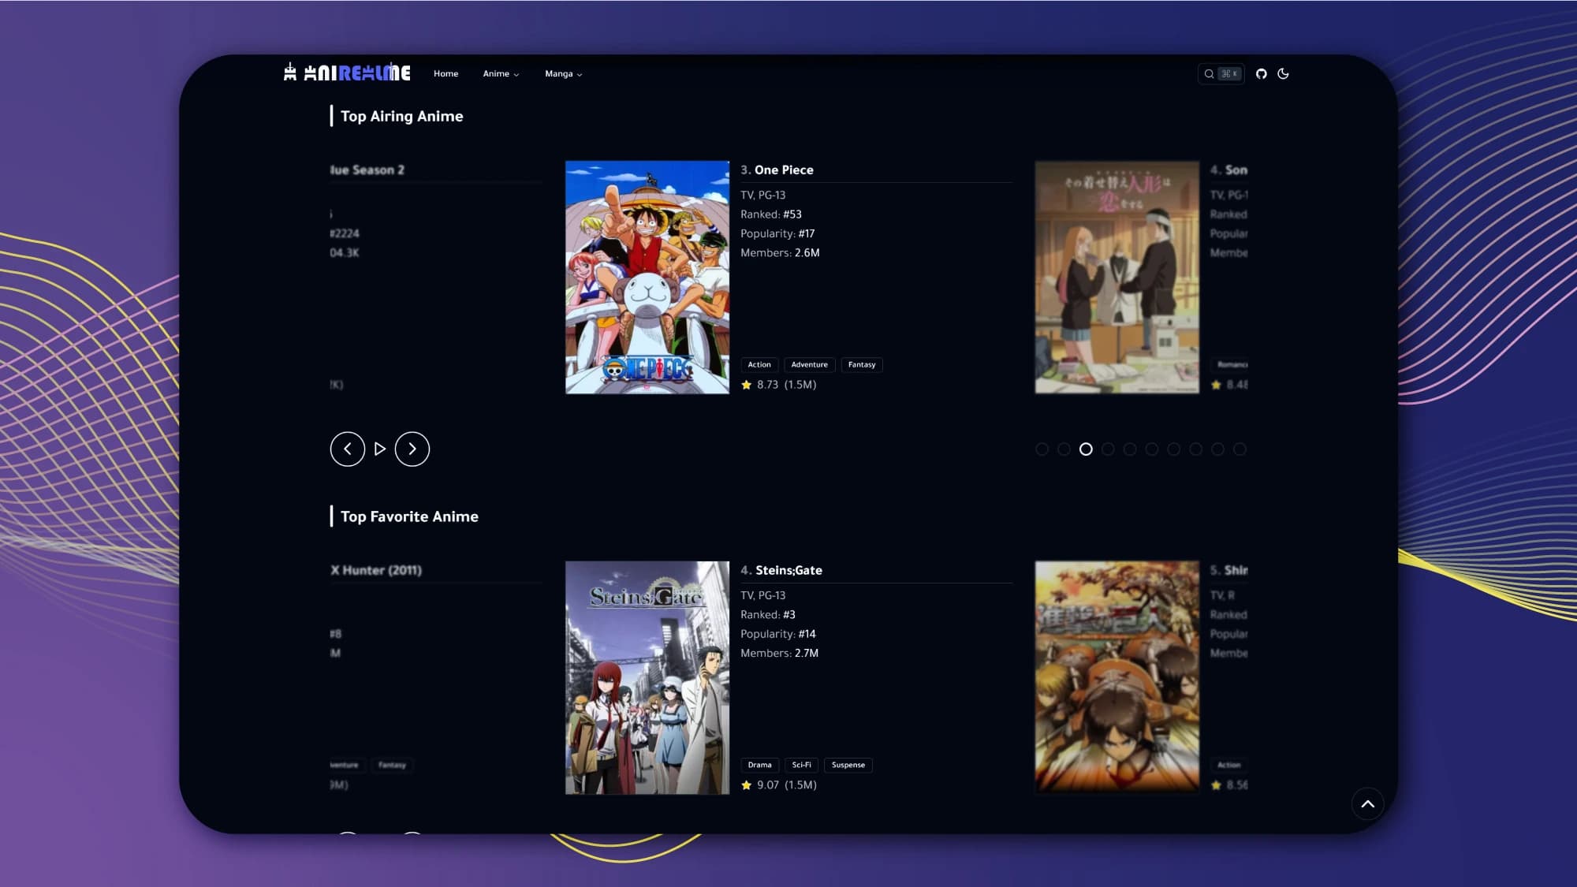Go to next Top Airing slide
The height and width of the screenshot is (887, 1577).
click(x=412, y=449)
